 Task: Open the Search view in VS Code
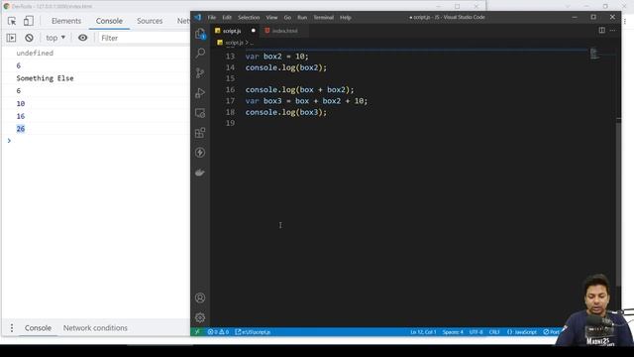click(x=200, y=53)
